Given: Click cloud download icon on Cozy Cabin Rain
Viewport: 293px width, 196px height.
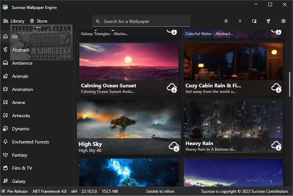Looking at the screenshot, I should (x=276, y=87).
